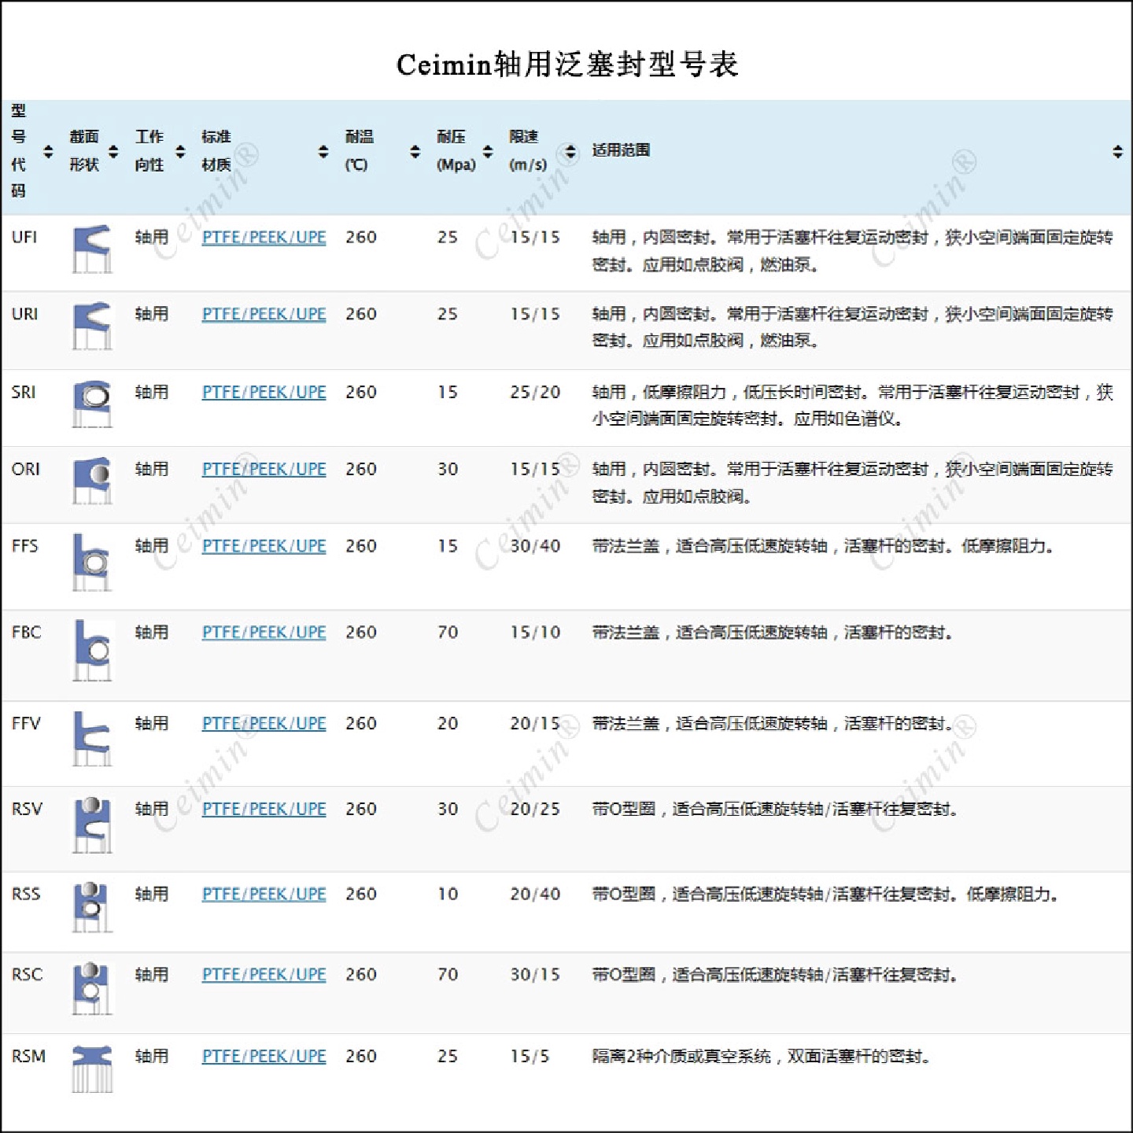Click the 轴用 cell in RSM row
1133x1133 pixels.
click(x=152, y=1057)
